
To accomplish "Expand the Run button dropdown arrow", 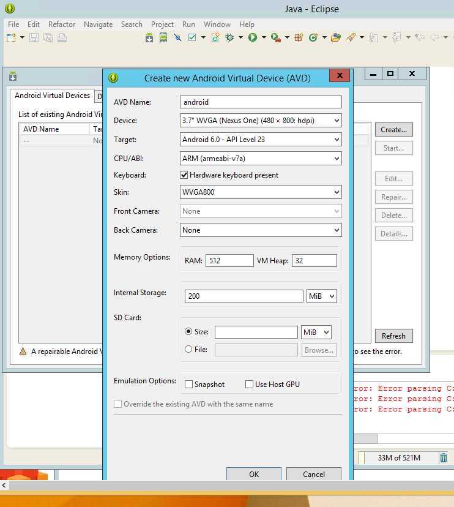I will point(264,37).
